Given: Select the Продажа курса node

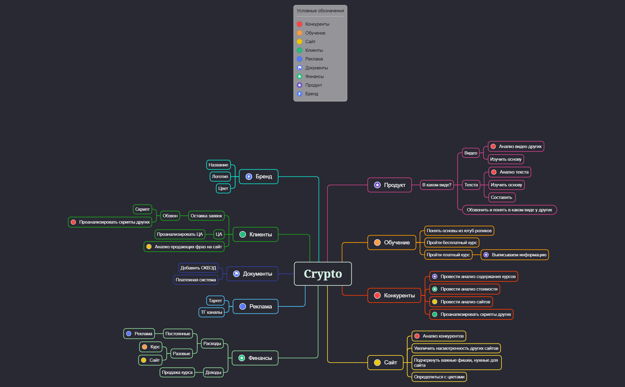Looking at the screenshot, I should pyautogui.click(x=177, y=372).
